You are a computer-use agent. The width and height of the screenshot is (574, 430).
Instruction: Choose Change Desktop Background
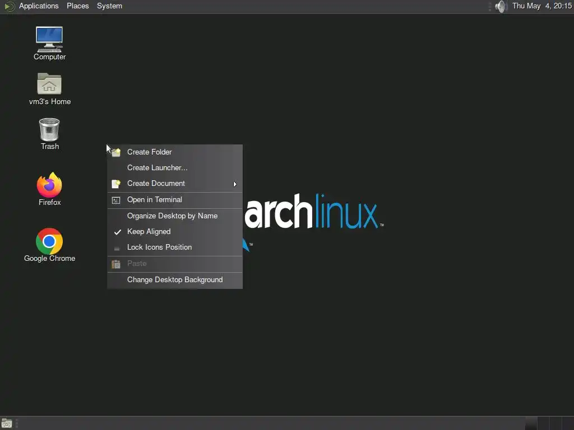(x=175, y=280)
